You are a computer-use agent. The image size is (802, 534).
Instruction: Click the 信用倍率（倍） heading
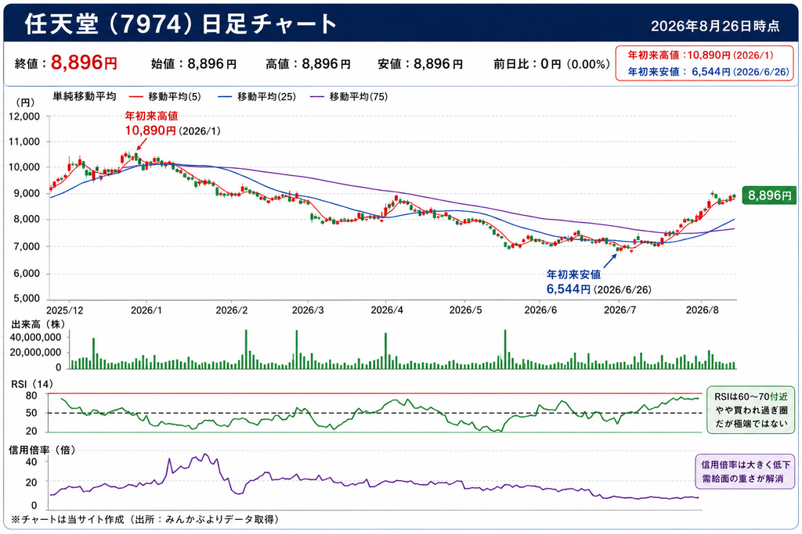42,450
